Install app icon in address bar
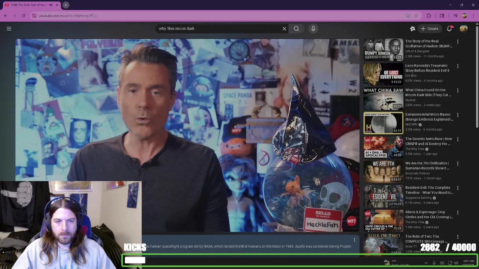 408,16
